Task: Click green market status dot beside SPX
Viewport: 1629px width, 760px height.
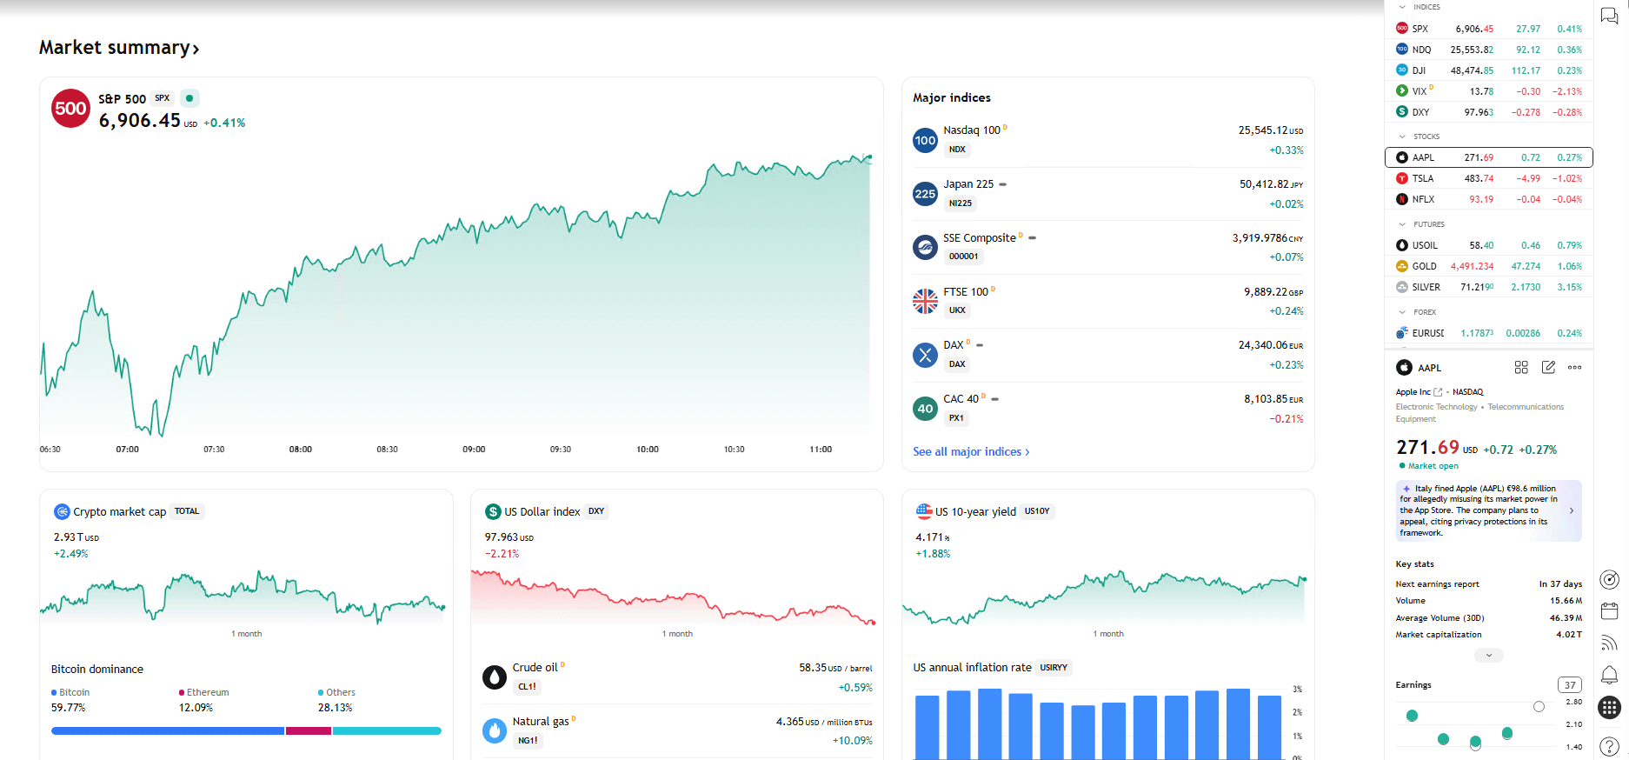Action: coord(189,98)
